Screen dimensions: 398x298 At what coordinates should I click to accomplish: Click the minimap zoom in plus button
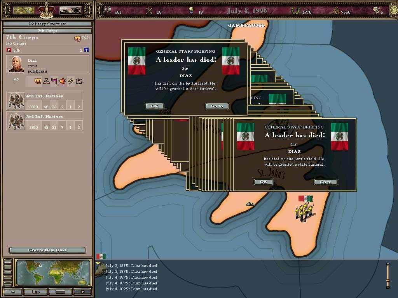[82, 291]
